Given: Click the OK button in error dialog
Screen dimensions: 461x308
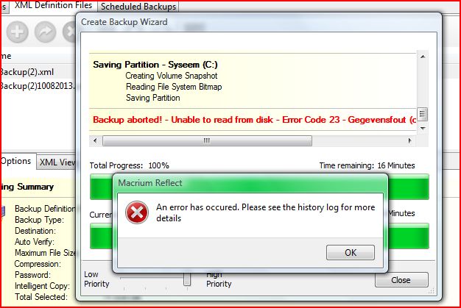Looking at the screenshot, I should tap(350, 252).
